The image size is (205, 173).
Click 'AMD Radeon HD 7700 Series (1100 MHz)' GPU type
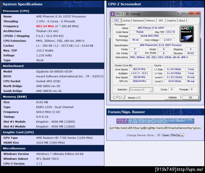(65, 138)
